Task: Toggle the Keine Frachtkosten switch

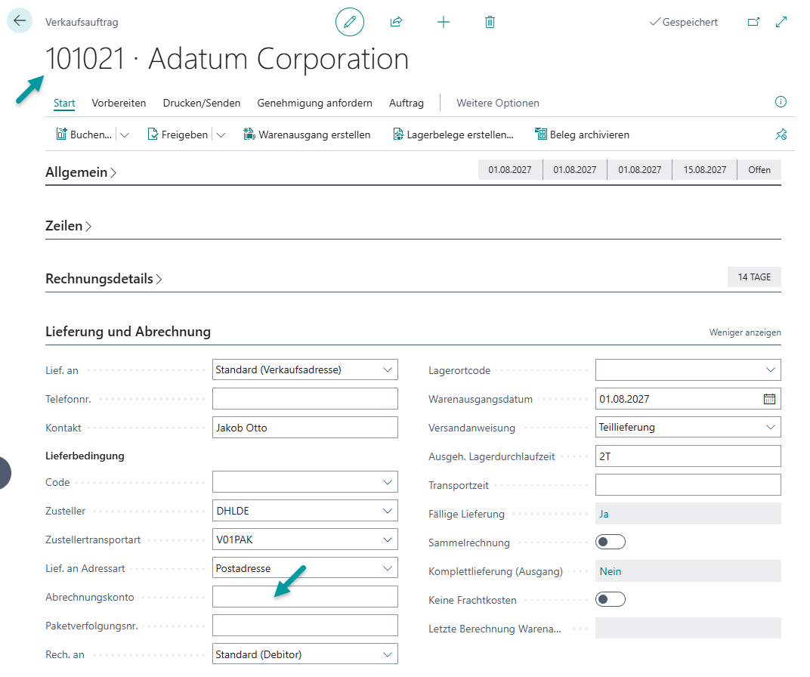Action: pyautogui.click(x=610, y=599)
